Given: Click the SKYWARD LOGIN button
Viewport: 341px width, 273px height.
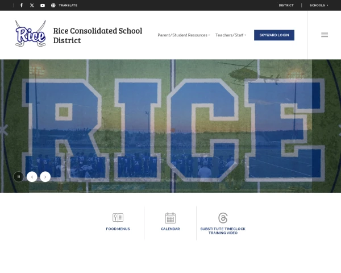Looking at the screenshot, I should (x=274, y=35).
